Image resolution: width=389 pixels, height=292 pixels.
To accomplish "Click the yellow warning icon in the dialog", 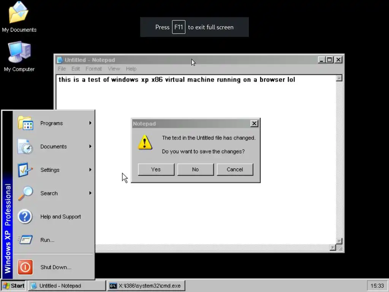I will (145, 142).
